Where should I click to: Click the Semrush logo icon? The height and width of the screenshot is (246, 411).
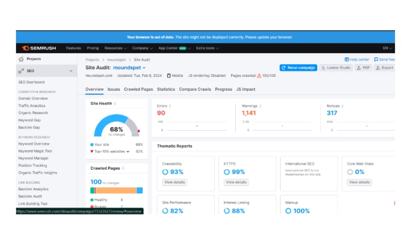25,48
